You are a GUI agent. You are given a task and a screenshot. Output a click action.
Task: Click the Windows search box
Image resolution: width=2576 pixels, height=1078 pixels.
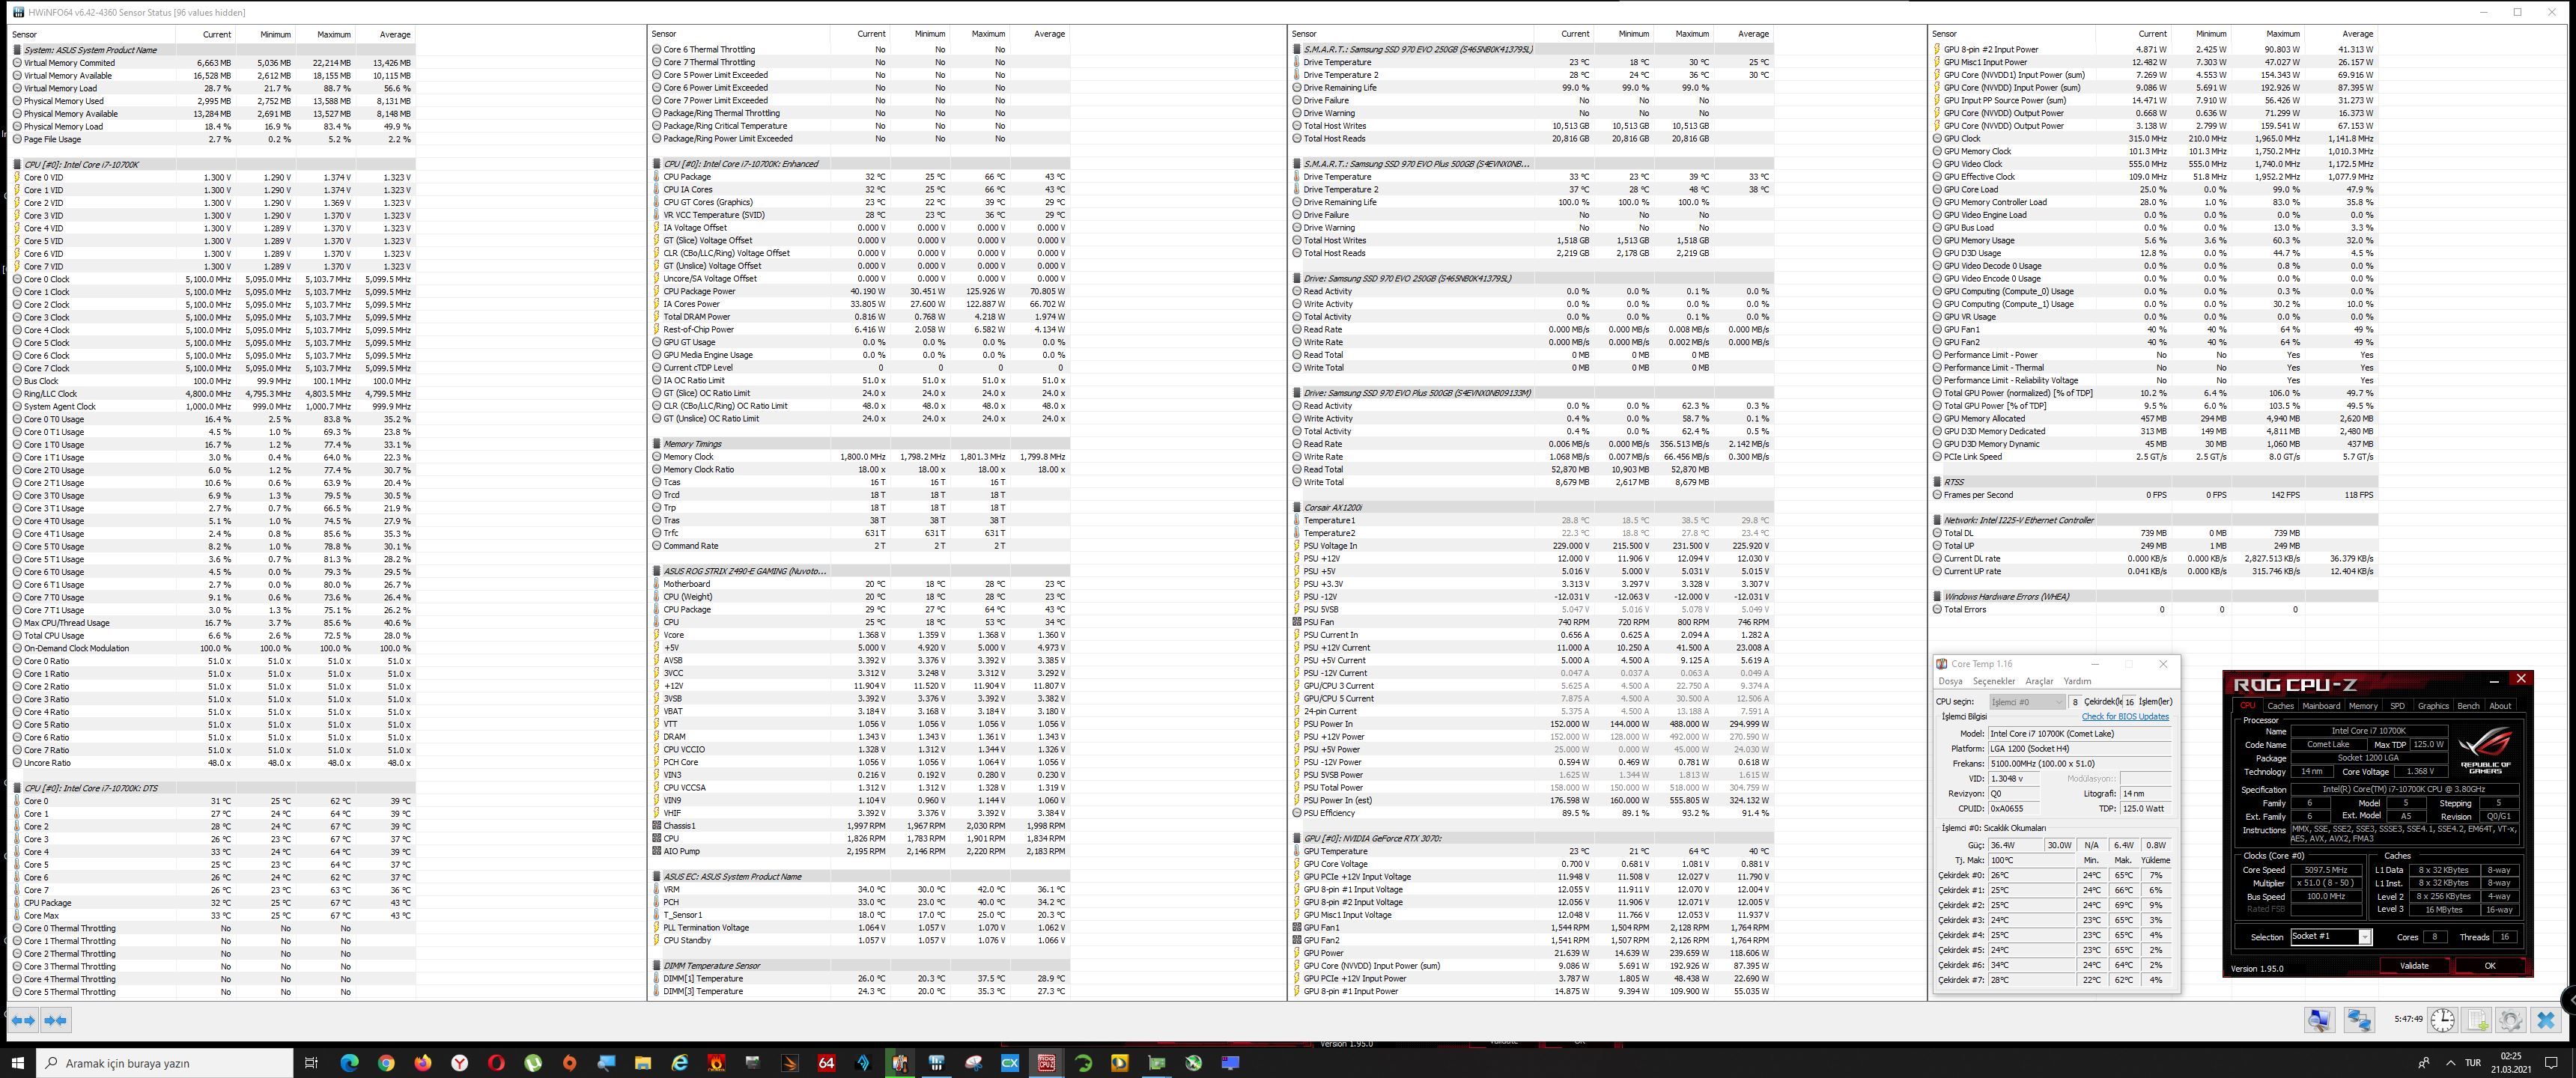(x=165, y=1063)
